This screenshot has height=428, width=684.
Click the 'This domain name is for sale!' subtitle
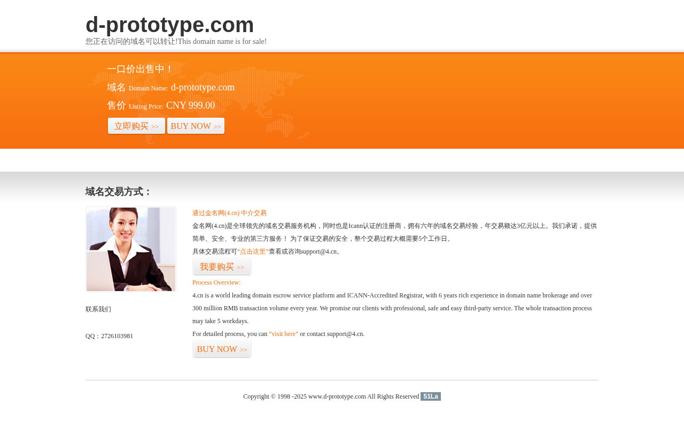(222, 42)
